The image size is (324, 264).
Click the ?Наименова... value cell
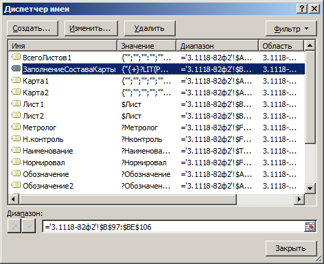click(x=146, y=151)
